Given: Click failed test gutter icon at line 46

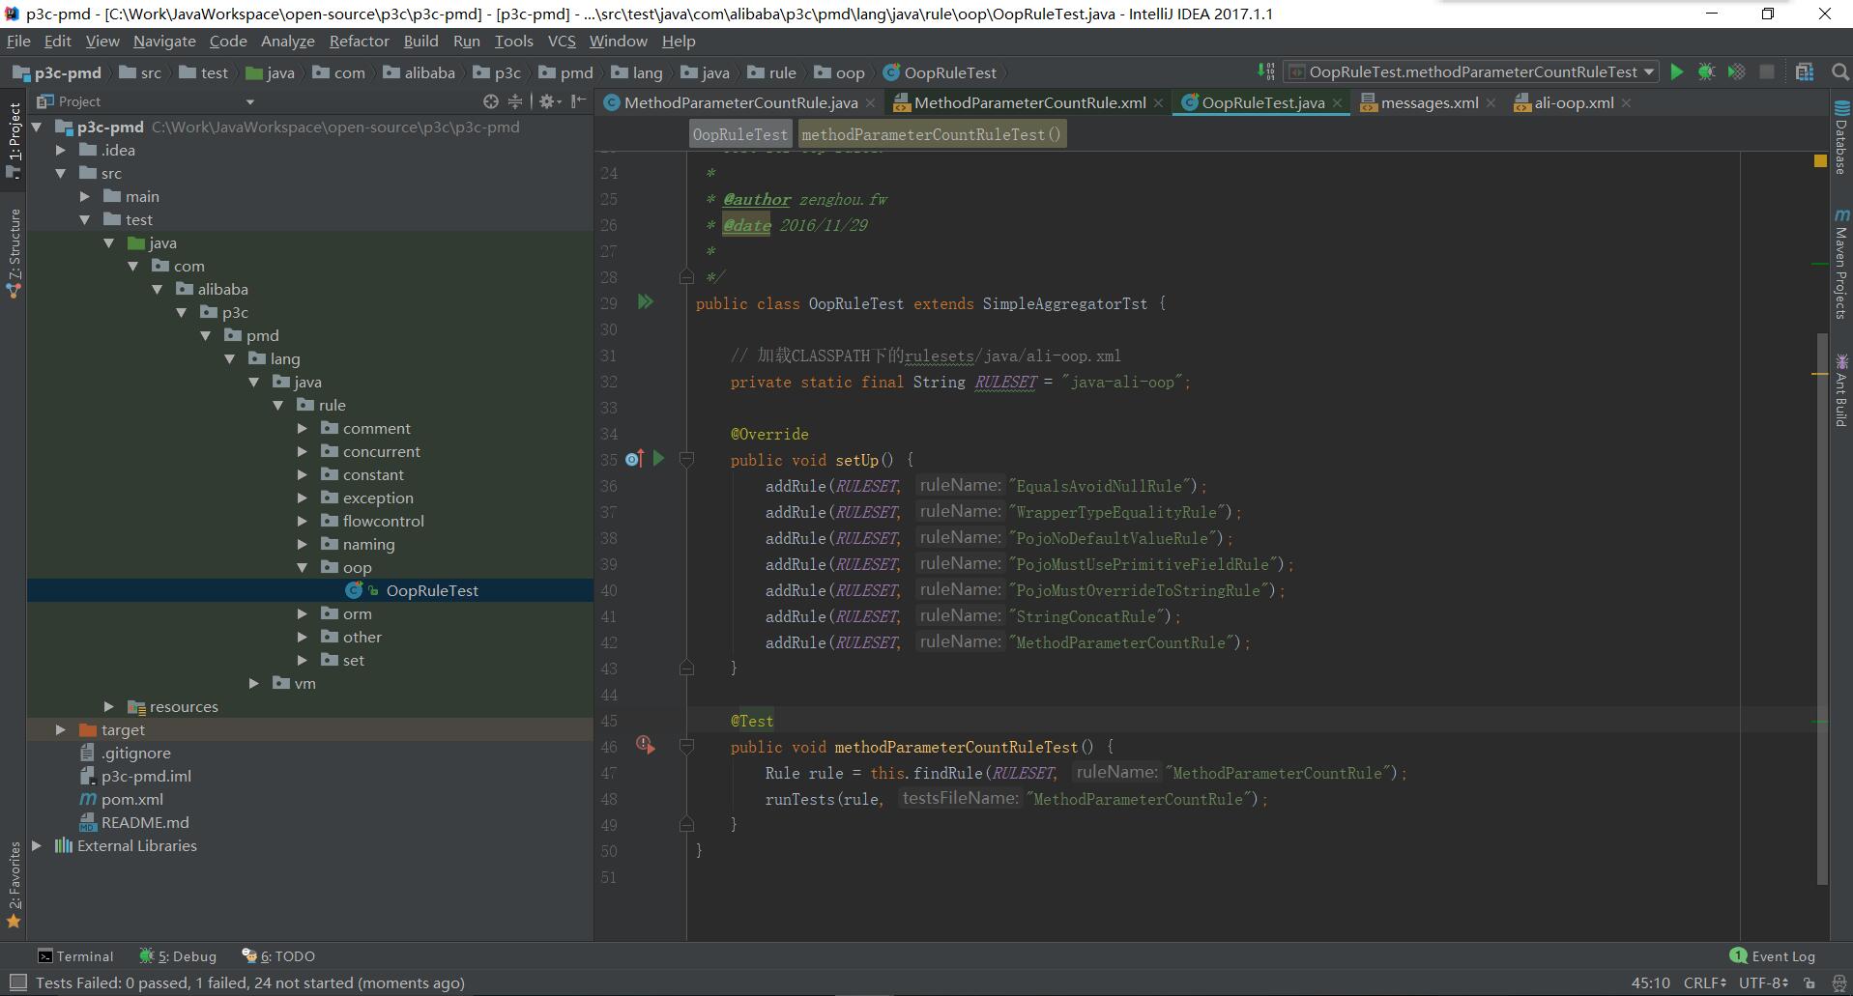Looking at the screenshot, I should (x=645, y=744).
